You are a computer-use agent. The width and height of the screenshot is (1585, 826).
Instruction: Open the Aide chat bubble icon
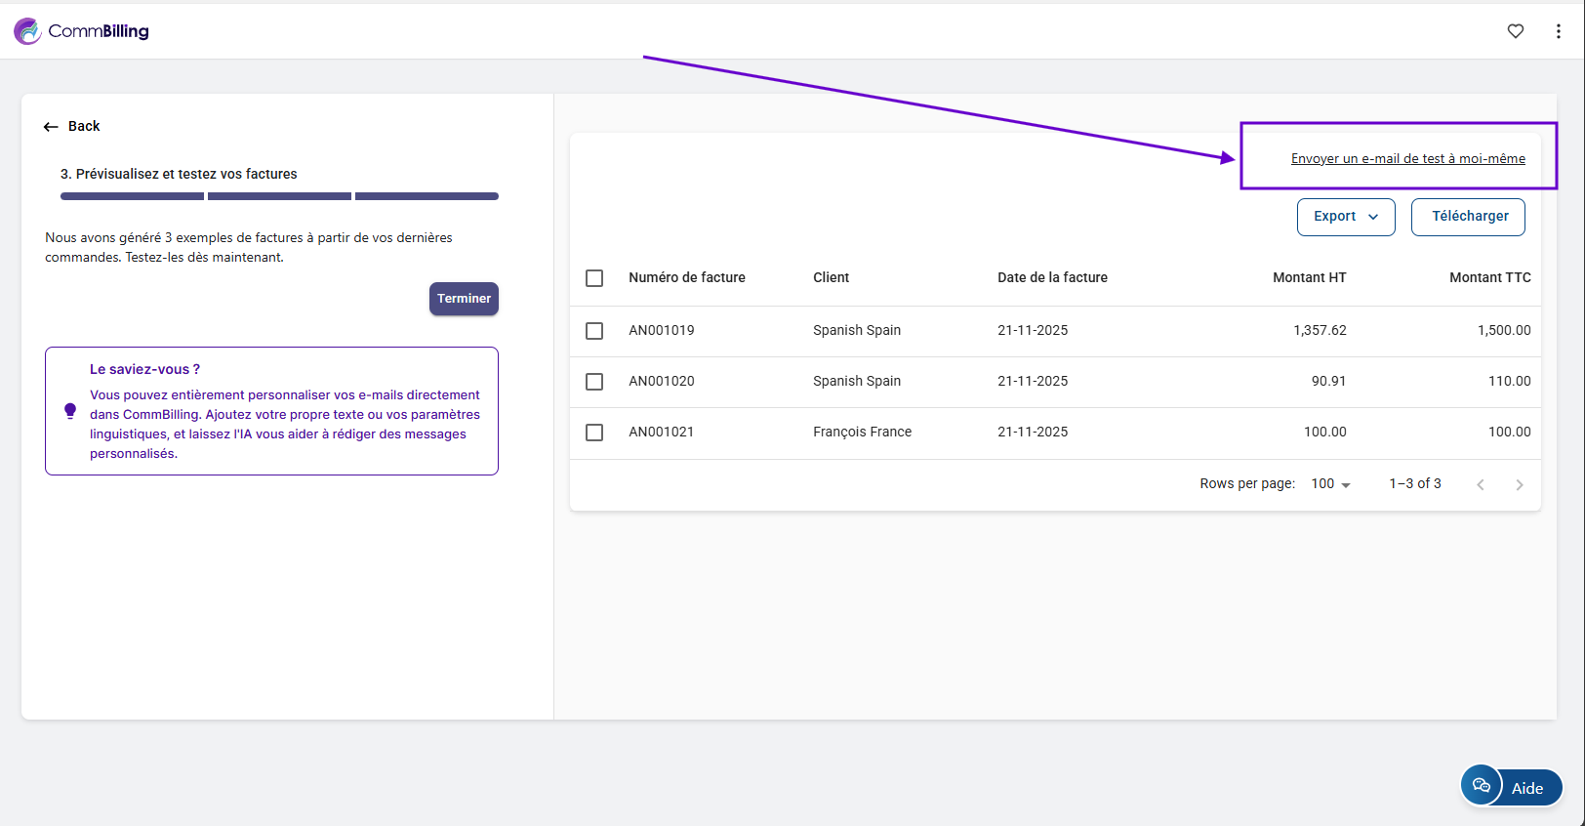(x=1481, y=786)
